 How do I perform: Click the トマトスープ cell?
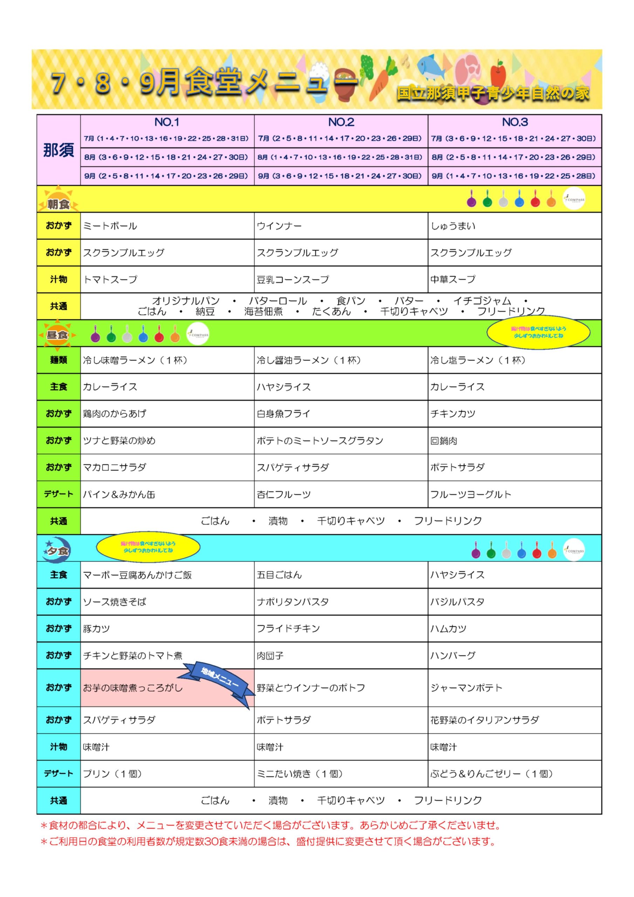tap(167, 280)
